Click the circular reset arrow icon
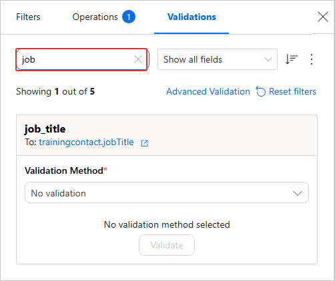The image size is (335, 281). pos(261,91)
